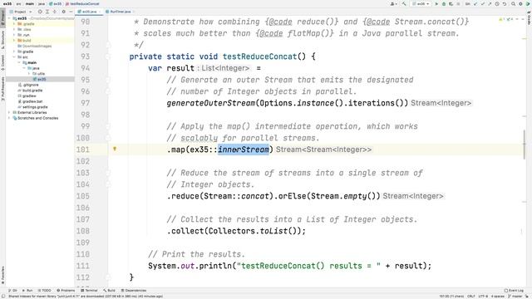
Task: Toggle the Commit tool window side tab
Action: coord(2,63)
